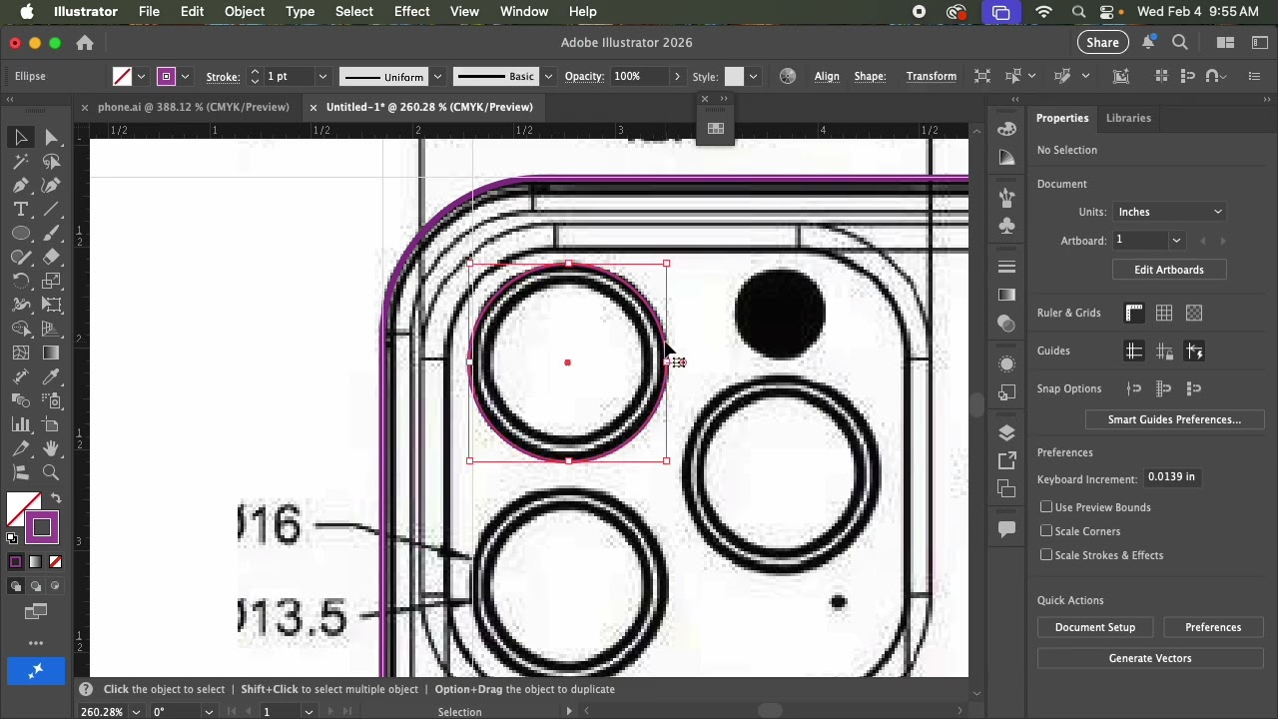Open the Recolor Artwork icon

pos(788,76)
